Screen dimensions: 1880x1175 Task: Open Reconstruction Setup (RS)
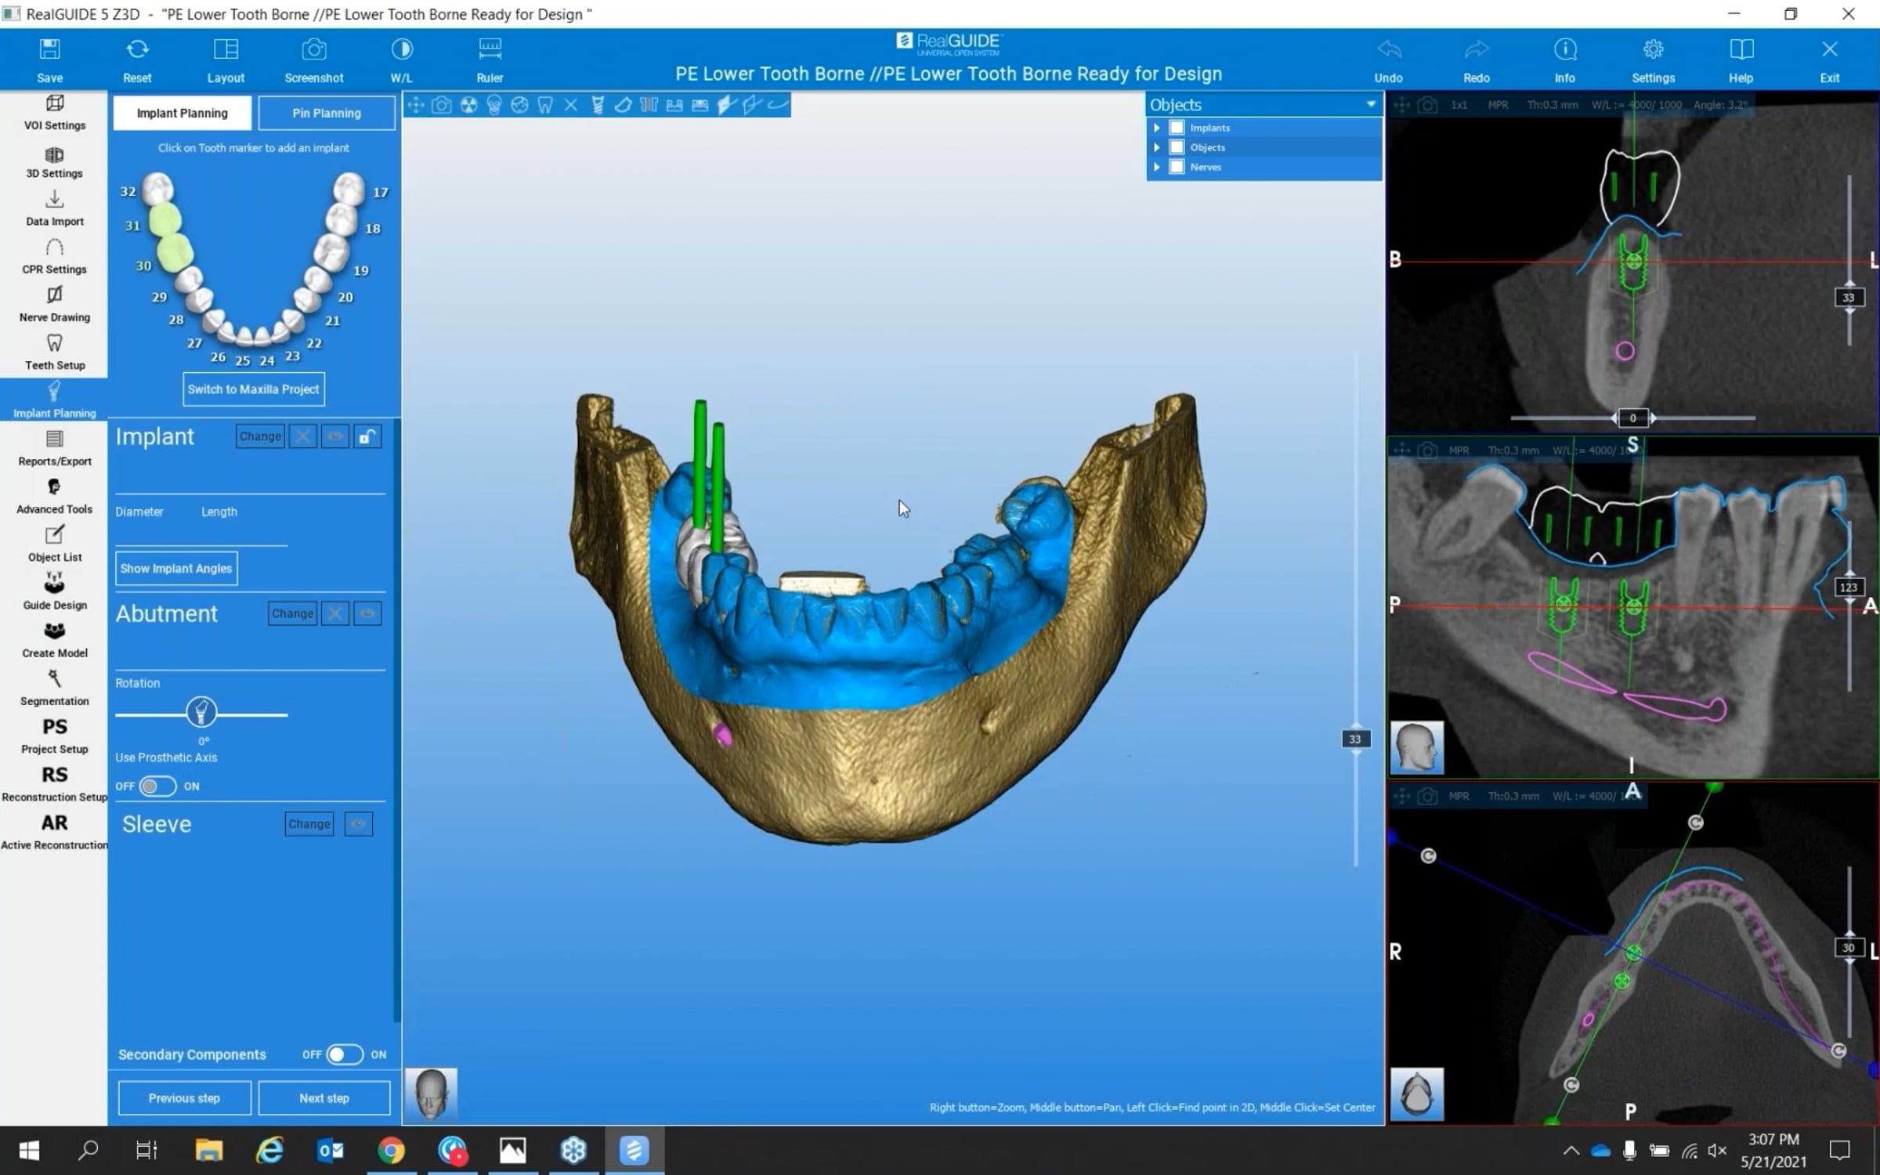[54, 783]
